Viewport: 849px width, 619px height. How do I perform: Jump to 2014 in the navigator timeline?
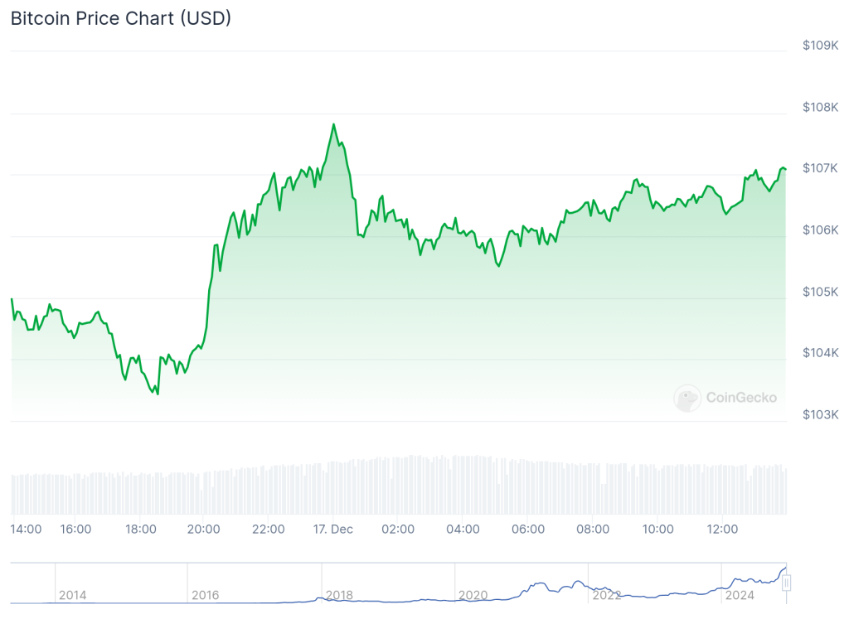[x=72, y=595]
